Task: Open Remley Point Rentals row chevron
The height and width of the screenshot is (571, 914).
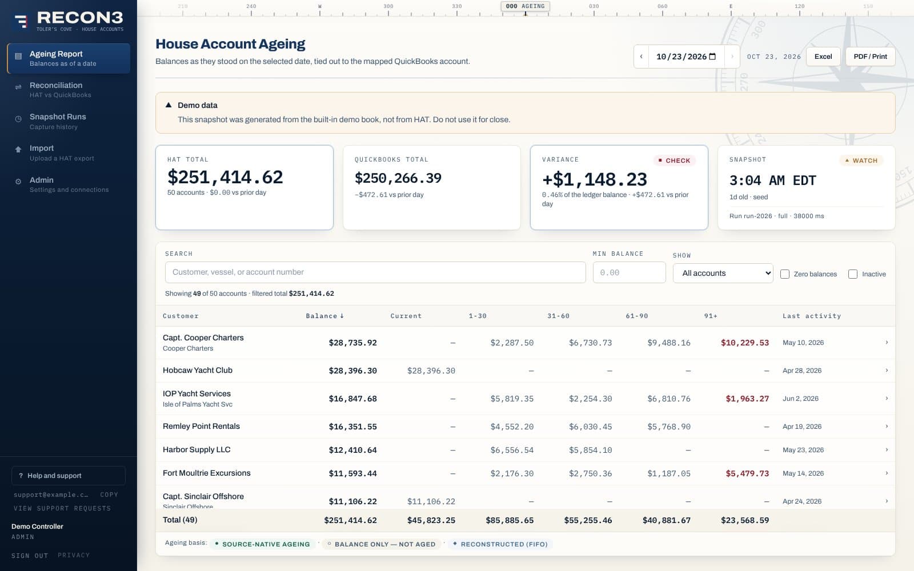Action: (x=887, y=427)
